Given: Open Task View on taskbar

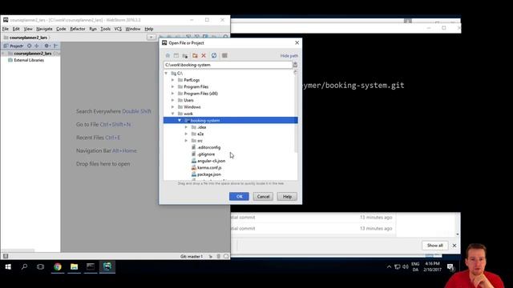Looking at the screenshot, I should coord(41,266).
